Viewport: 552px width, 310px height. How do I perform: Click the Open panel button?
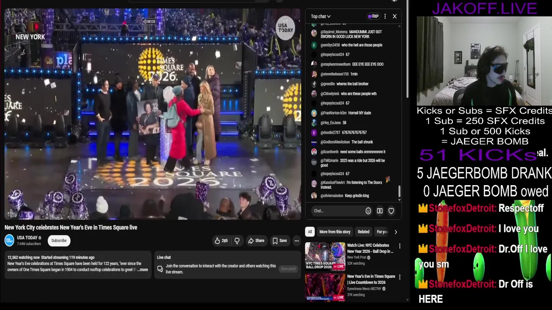pos(288,269)
